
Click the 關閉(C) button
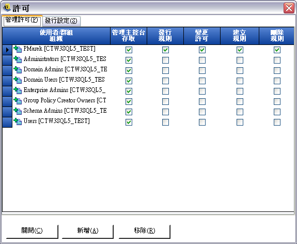coord(32,231)
